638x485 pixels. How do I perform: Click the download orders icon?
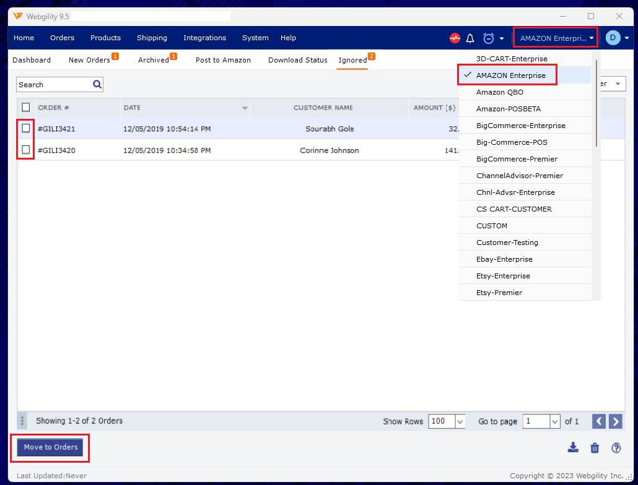(573, 448)
